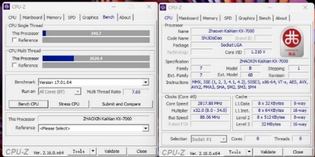
Task: Click the Instructions list starting with MMX, SSE
Action: pos(250,85)
